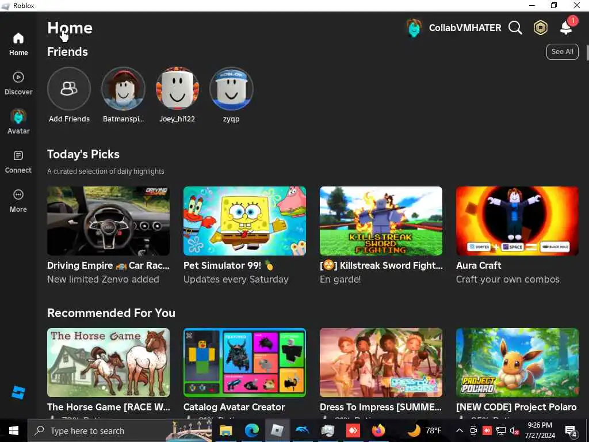Open Killstreak Sword Fighting thumbnail

(x=381, y=221)
